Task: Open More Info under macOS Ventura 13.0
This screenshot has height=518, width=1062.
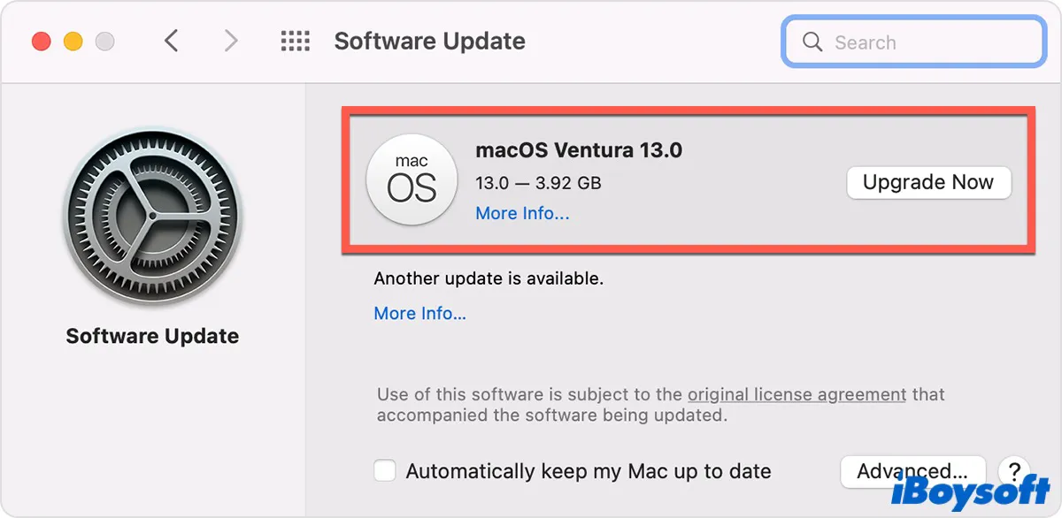Action: click(x=522, y=213)
